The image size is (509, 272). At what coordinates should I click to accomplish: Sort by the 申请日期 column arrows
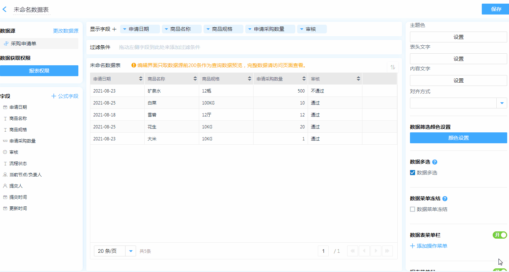point(141,79)
